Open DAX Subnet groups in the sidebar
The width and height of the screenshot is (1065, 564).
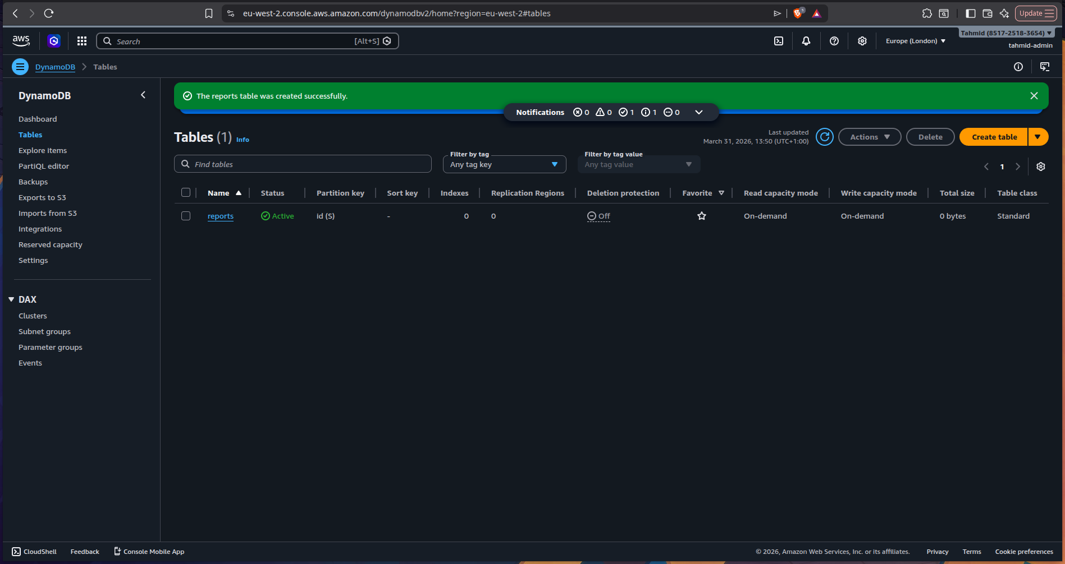pyautogui.click(x=44, y=331)
